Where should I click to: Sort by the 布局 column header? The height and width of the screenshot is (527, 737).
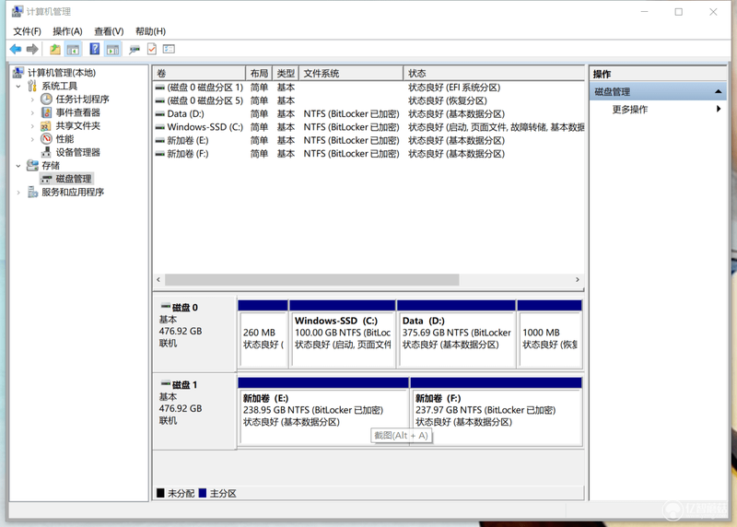click(x=259, y=74)
